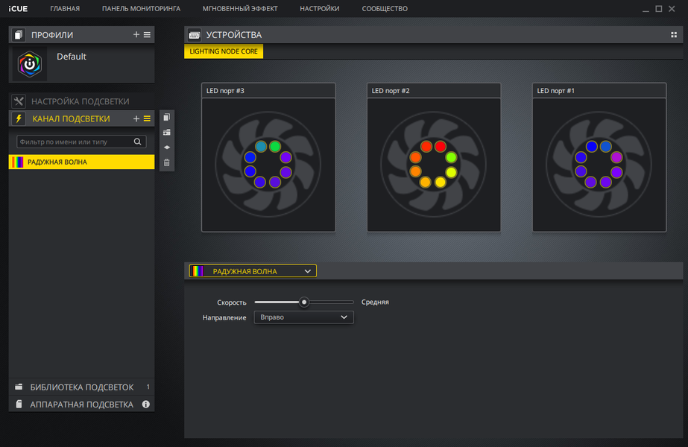Open lighting channel hamburger menu
The image size is (688, 447).
click(147, 118)
